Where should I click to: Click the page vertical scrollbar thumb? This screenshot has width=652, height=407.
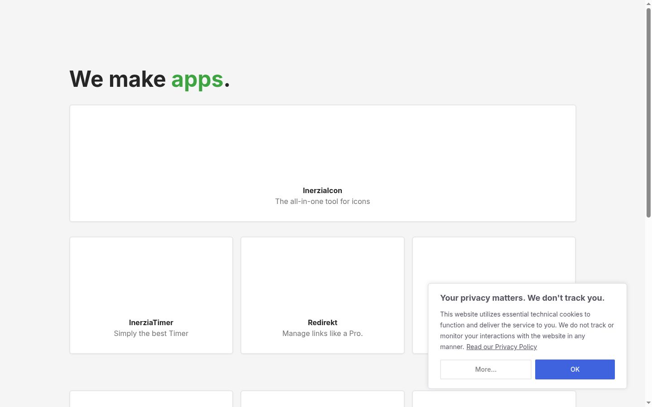click(648, 113)
